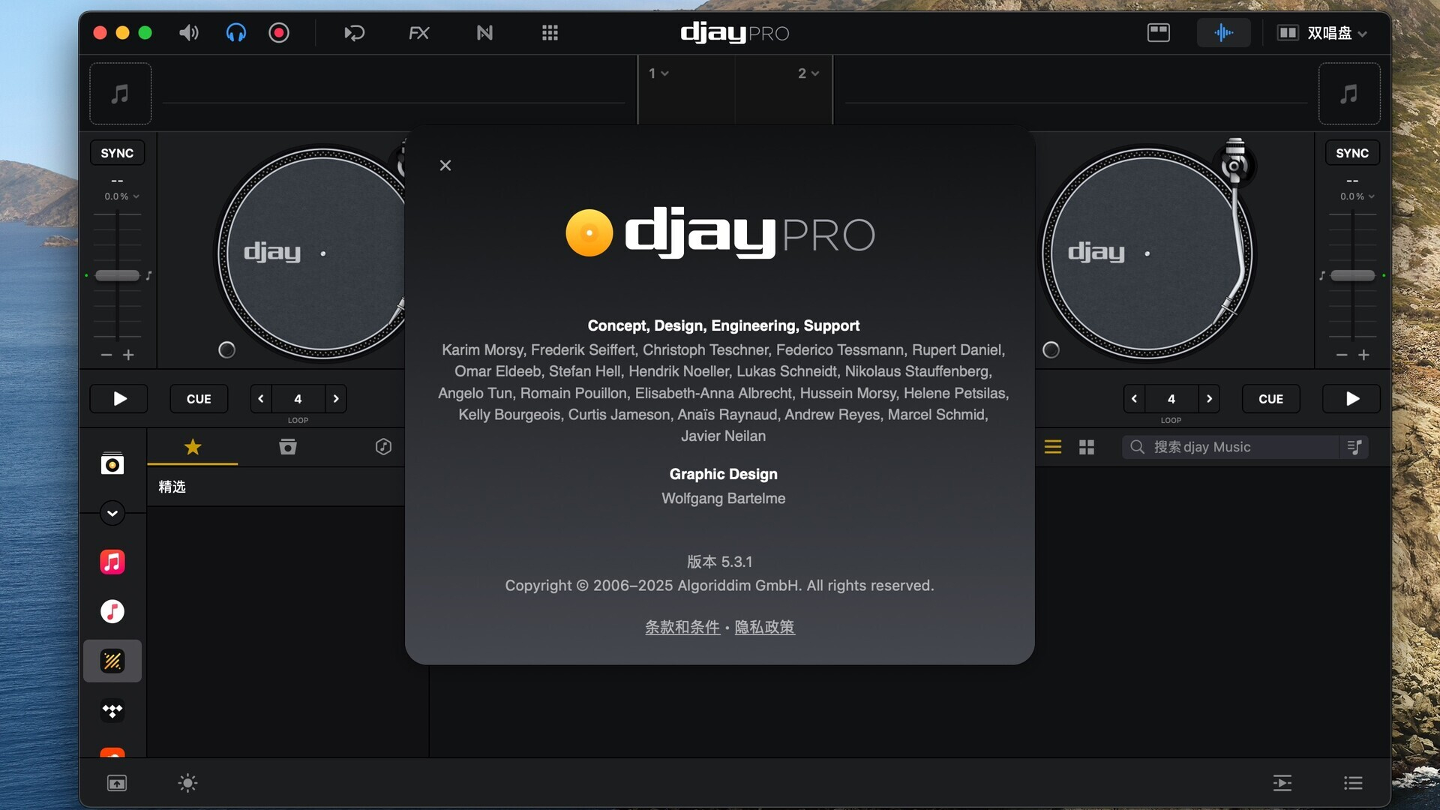Expand right deck tempo range 0.0% dropdown
Viewport: 1440px width, 810px height.
click(x=1357, y=196)
